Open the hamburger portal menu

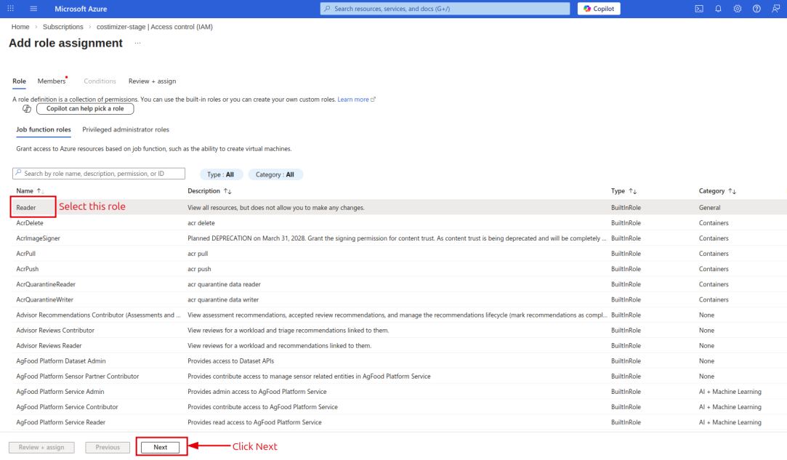point(33,9)
